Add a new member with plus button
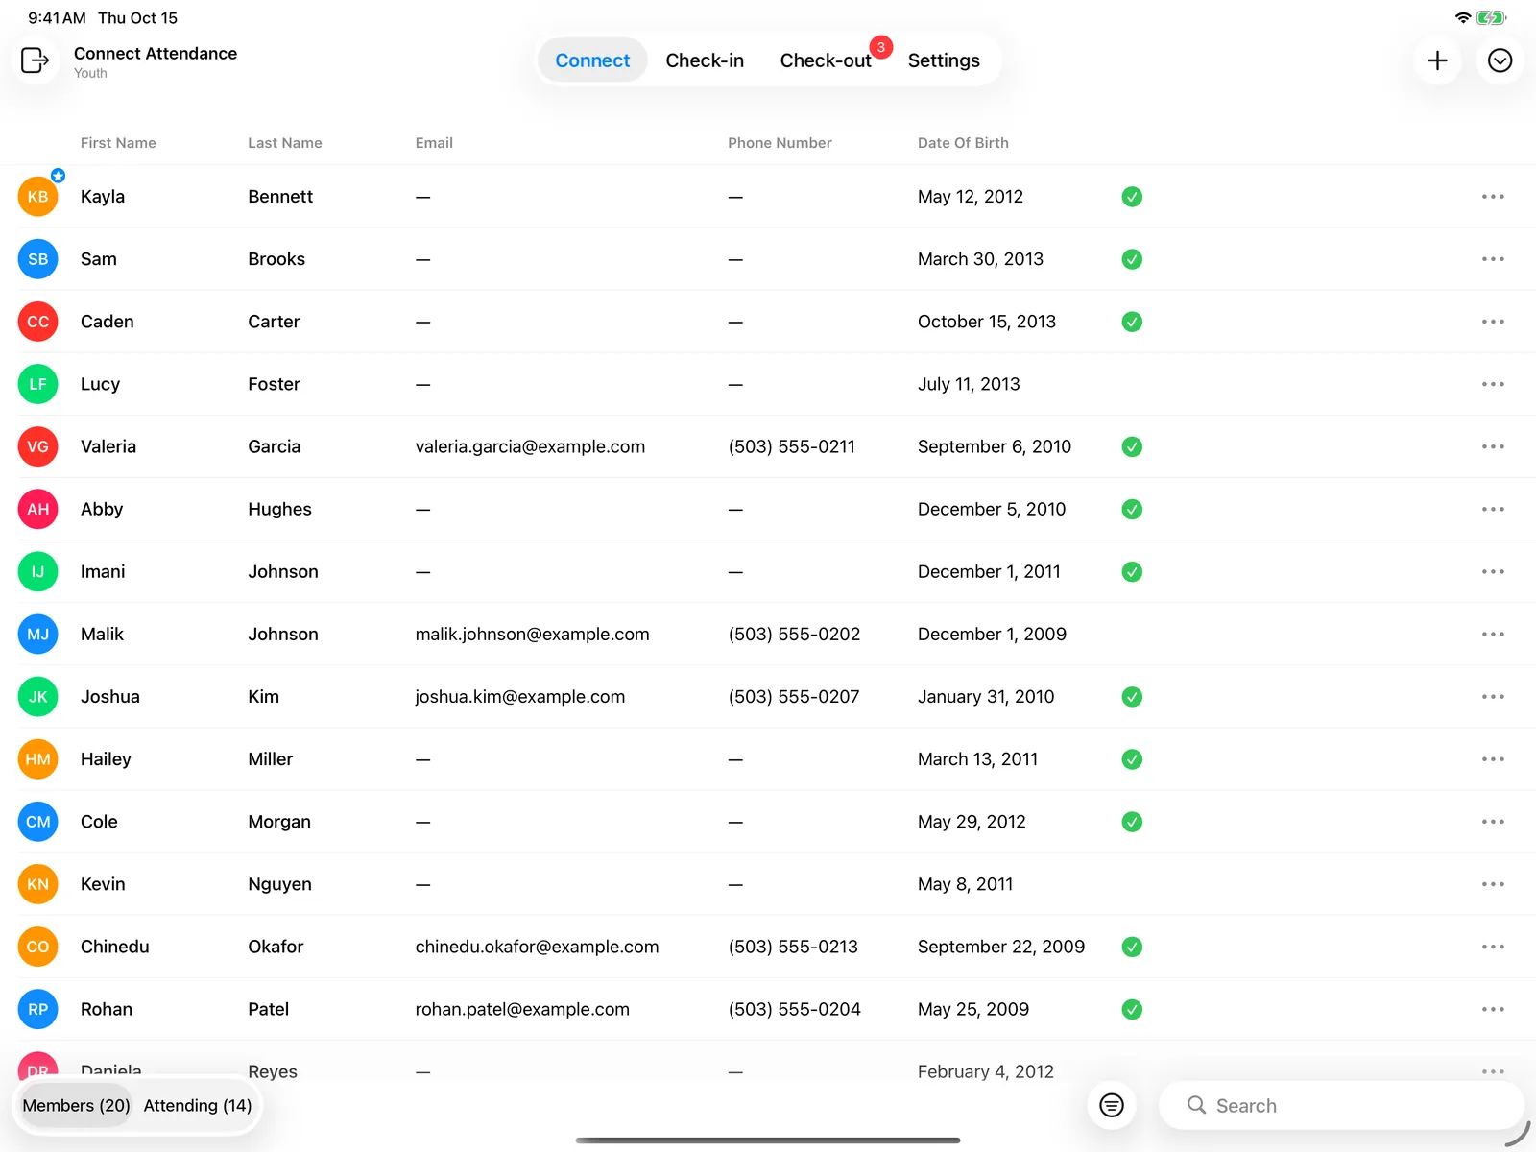Image resolution: width=1536 pixels, height=1152 pixels. tap(1437, 60)
